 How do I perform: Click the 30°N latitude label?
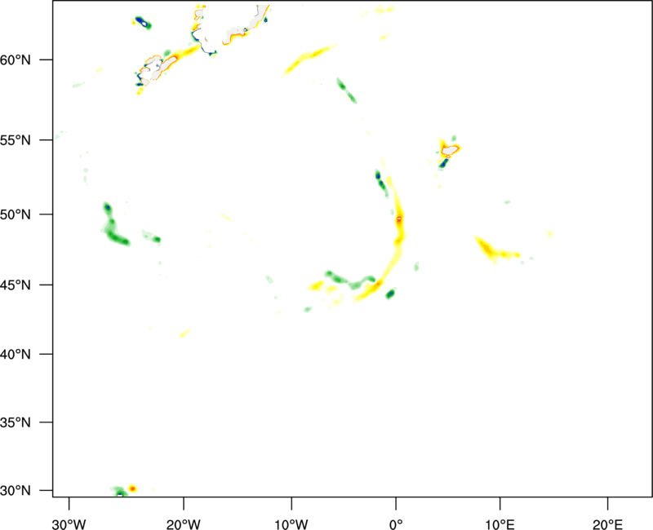tap(16, 491)
